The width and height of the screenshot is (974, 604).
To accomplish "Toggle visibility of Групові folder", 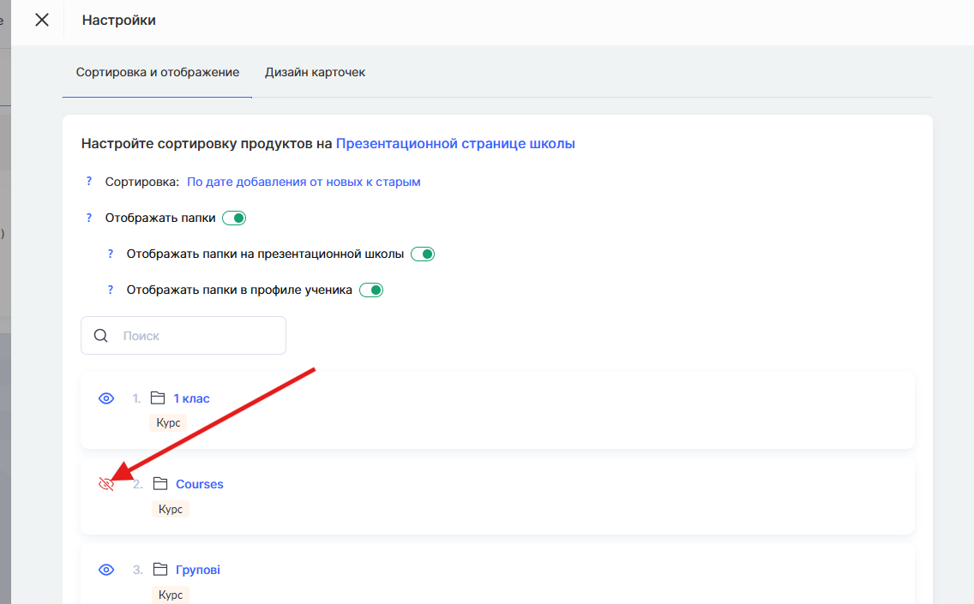I will pos(106,570).
